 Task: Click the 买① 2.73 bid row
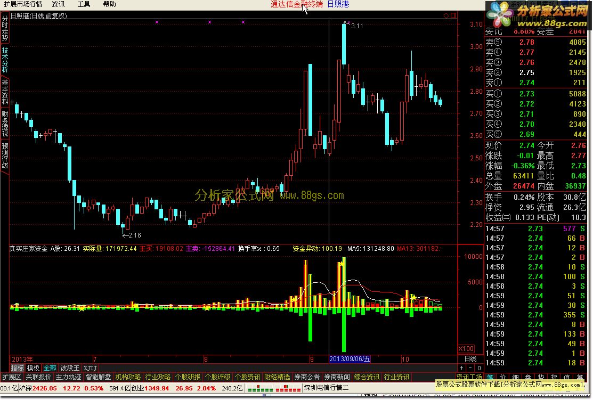click(x=535, y=94)
